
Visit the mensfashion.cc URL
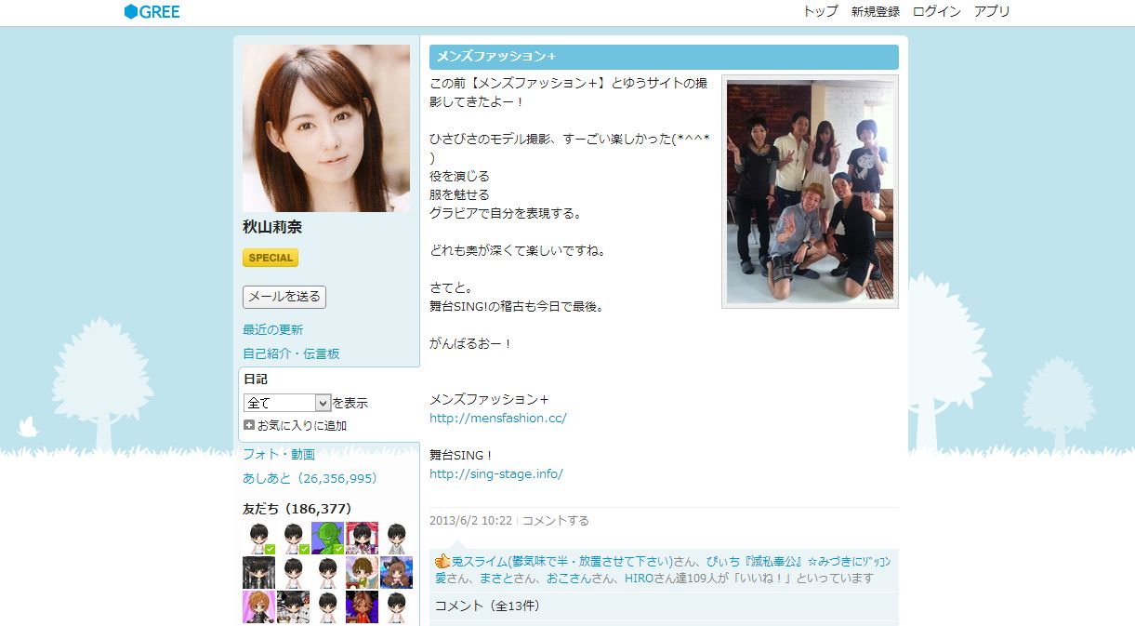pyautogui.click(x=497, y=418)
